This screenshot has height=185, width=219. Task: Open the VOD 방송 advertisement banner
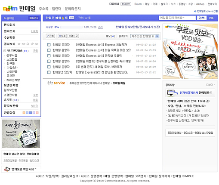click(x=190, y=51)
